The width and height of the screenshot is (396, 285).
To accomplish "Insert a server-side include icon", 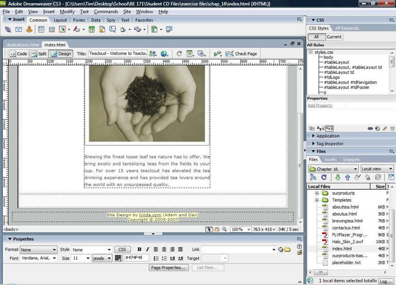I will pos(102,29).
